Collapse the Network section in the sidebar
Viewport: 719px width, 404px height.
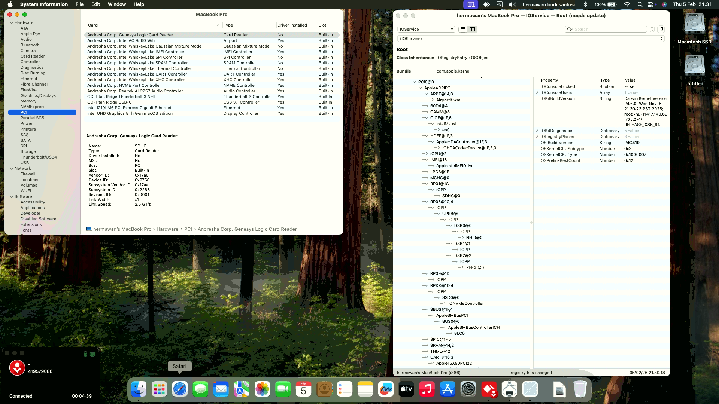pos(12,169)
